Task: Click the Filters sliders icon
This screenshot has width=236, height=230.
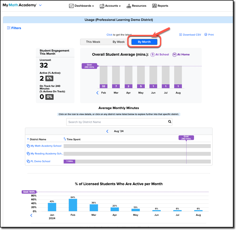Action: pos(9,28)
